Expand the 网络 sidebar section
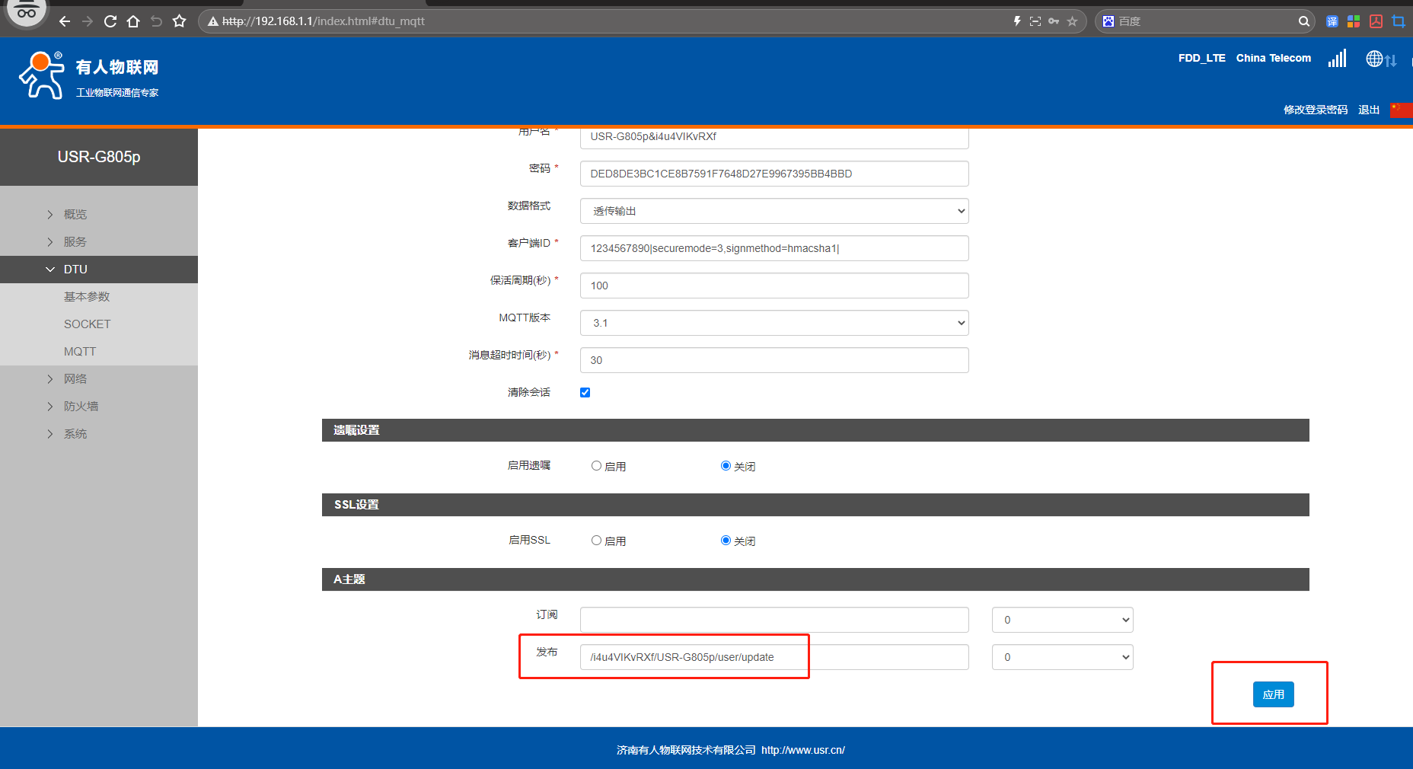Image resolution: width=1413 pixels, height=769 pixels. coord(75,379)
